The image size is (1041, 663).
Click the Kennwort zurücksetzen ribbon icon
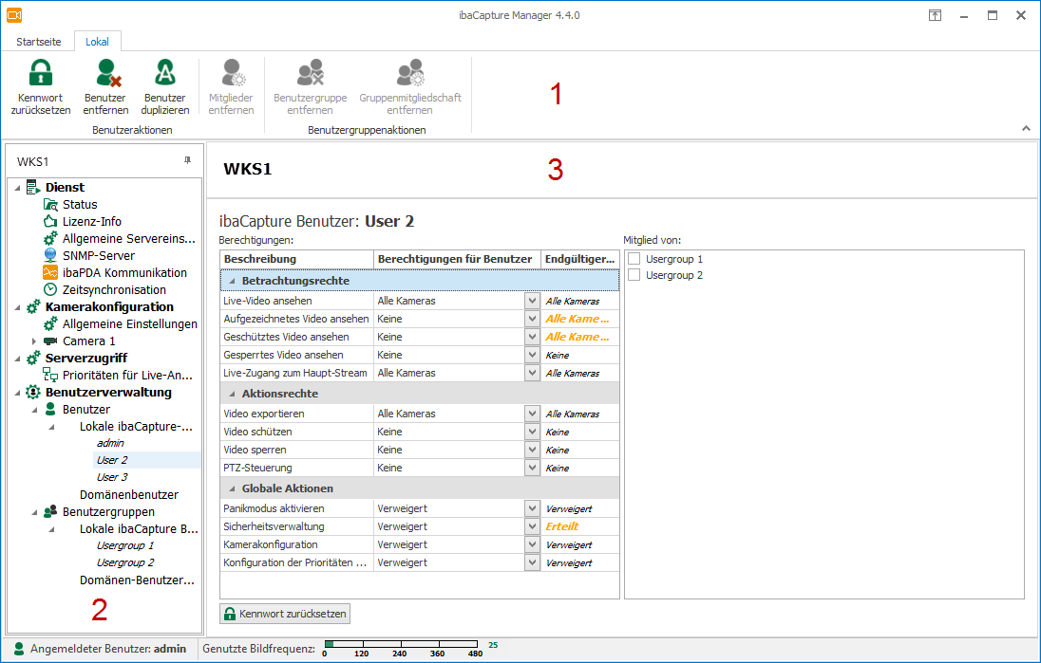40,74
